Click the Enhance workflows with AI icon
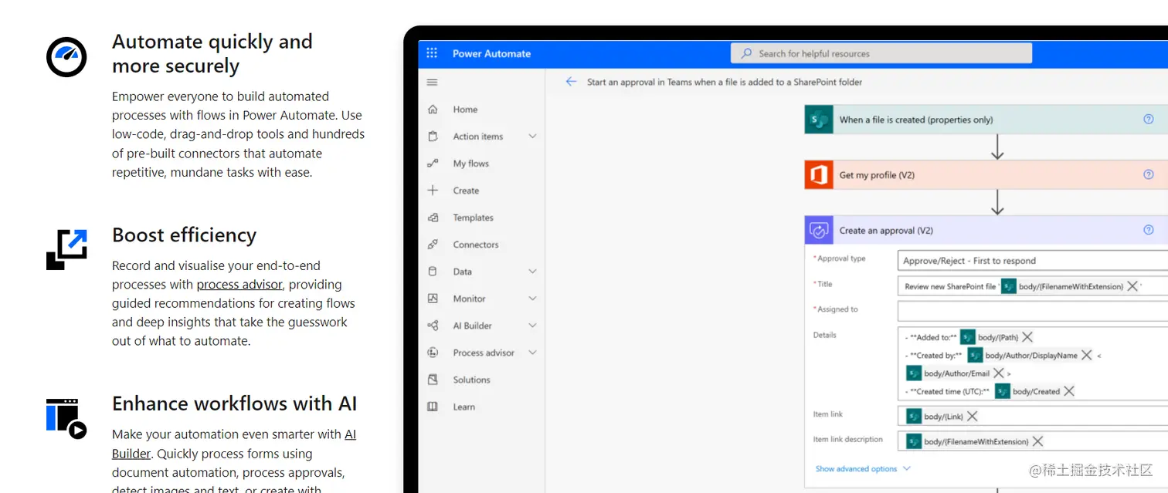The height and width of the screenshot is (493, 1168). point(66,418)
